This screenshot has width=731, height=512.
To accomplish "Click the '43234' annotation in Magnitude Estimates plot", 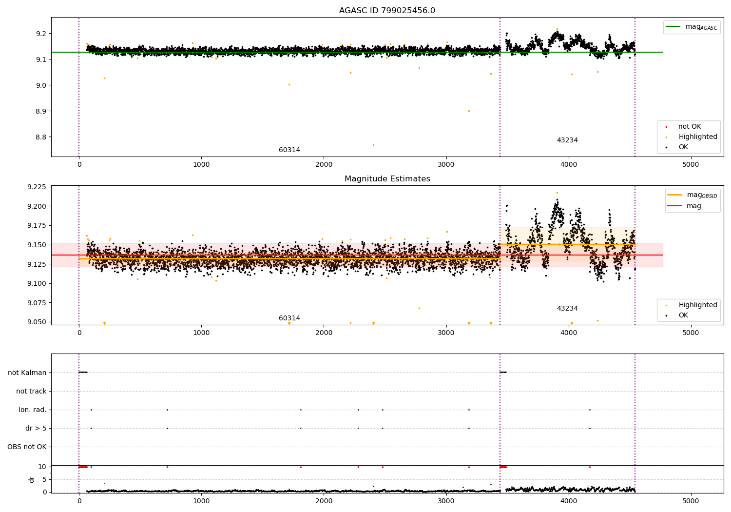I will tap(567, 309).
